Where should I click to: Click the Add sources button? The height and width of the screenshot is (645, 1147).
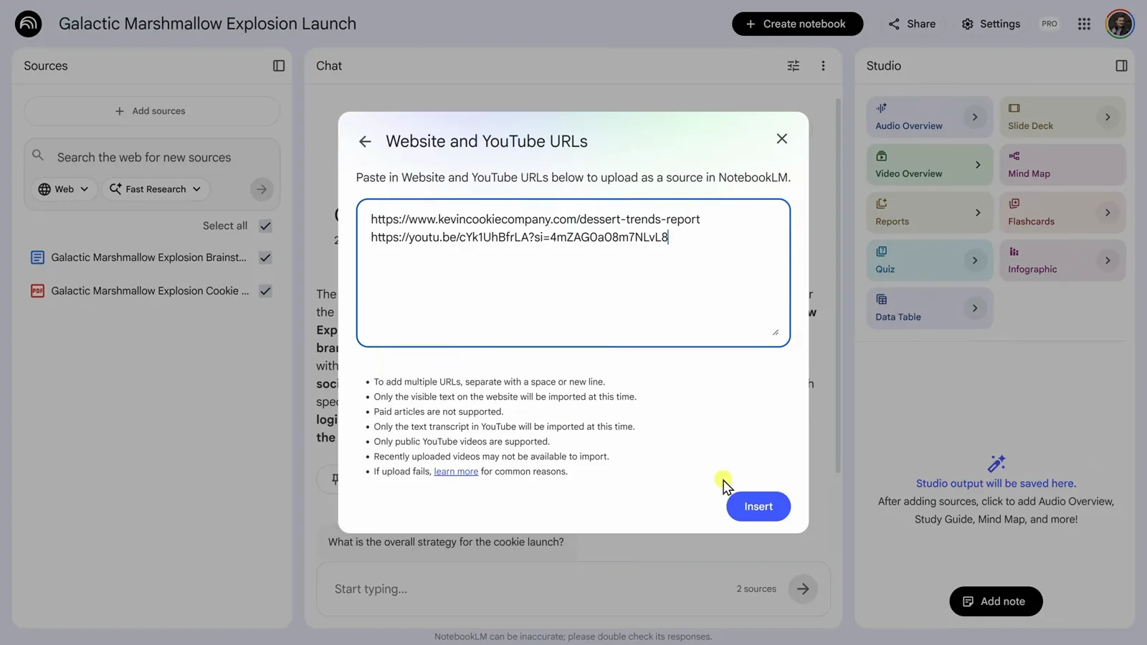[151, 111]
